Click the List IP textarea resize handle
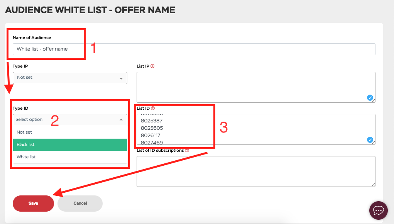This screenshot has height=224, width=394. tap(374, 101)
